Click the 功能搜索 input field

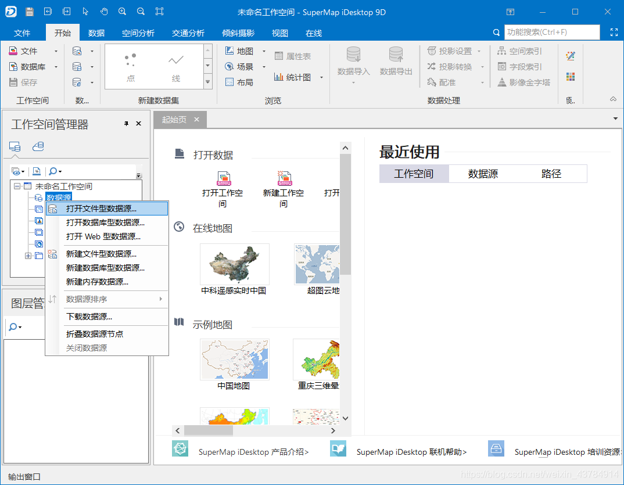tap(551, 32)
